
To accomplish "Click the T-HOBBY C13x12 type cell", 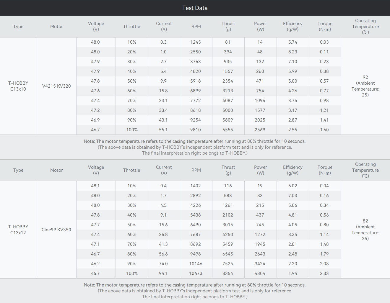I will [x=18, y=230].
